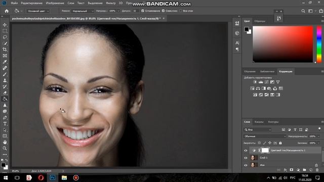Pick a color in the color field
This screenshot has height=182, width=324.
pyautogui.click(x=282, y=44)
